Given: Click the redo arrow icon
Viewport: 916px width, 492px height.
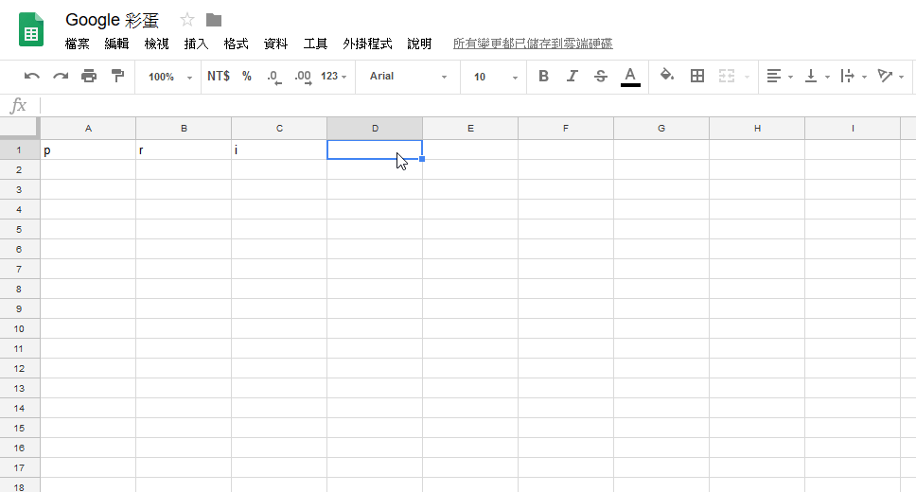Looking at the screenshot, I should click(x=61, y=76).
